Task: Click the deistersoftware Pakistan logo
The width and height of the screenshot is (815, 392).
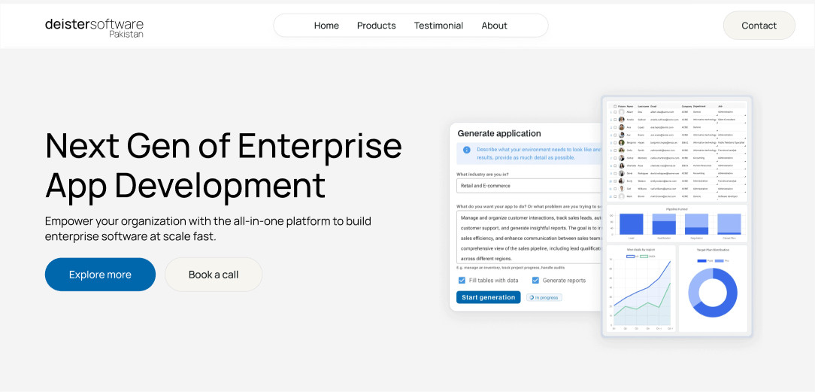Action: coord(94,28)
